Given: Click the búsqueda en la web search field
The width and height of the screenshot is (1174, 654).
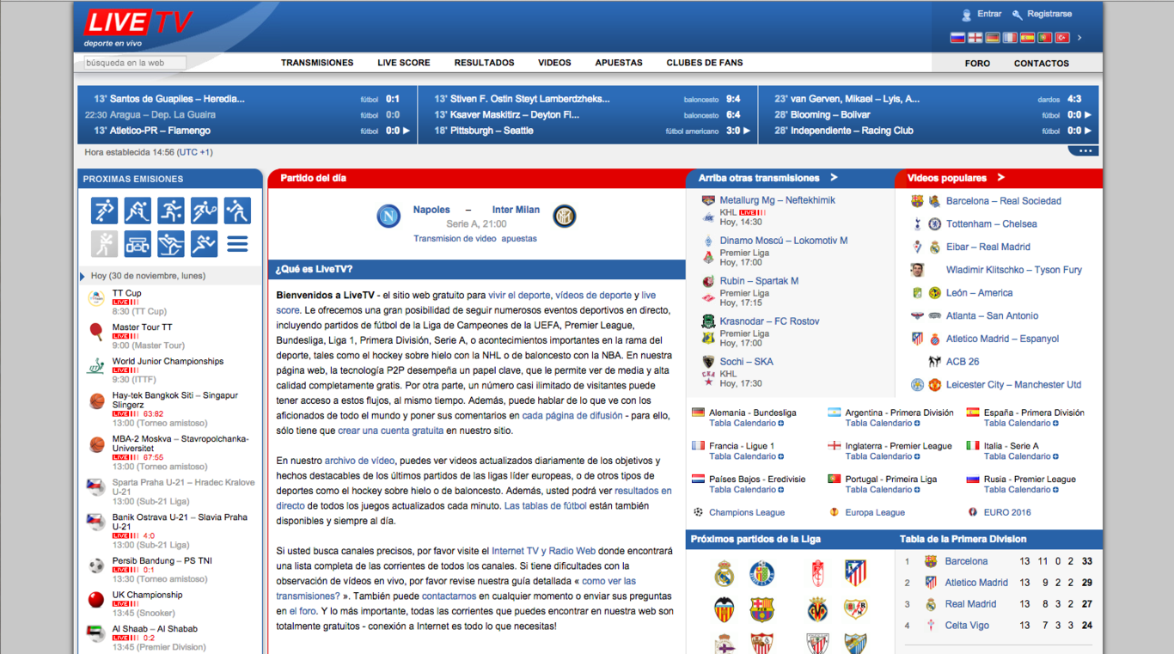Looking at the screenshot, I should tap(134, 63).
